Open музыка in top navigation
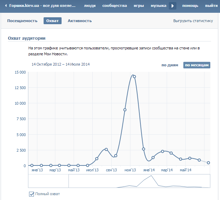The width and height of the screenshot is (220, 200). [158, 6]
